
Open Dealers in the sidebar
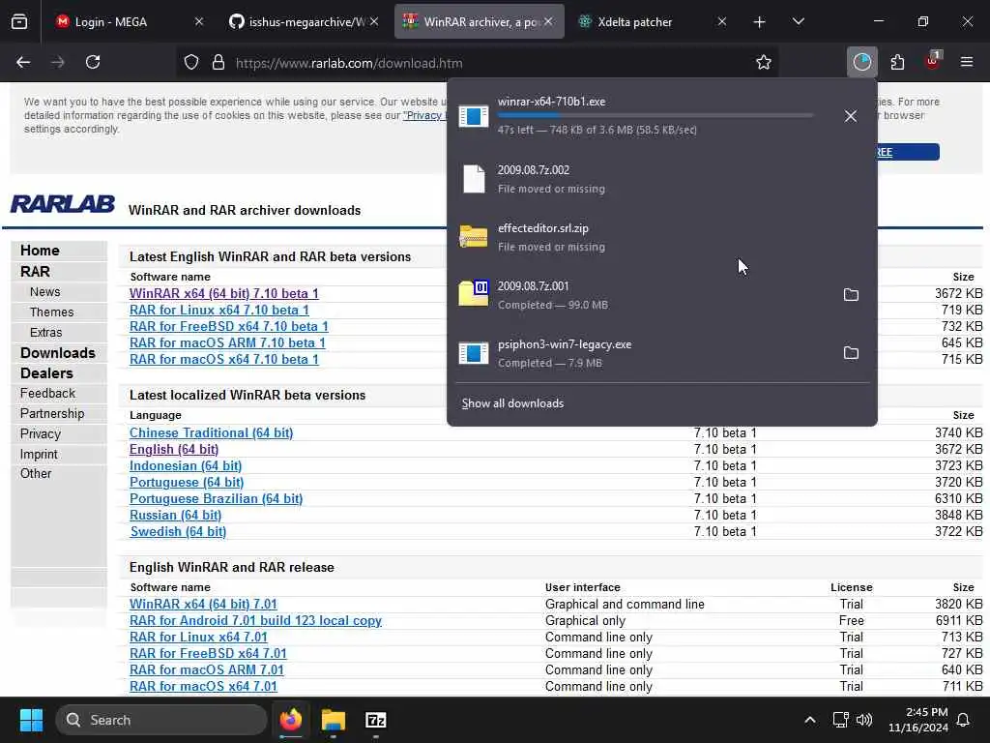[46, 373]
